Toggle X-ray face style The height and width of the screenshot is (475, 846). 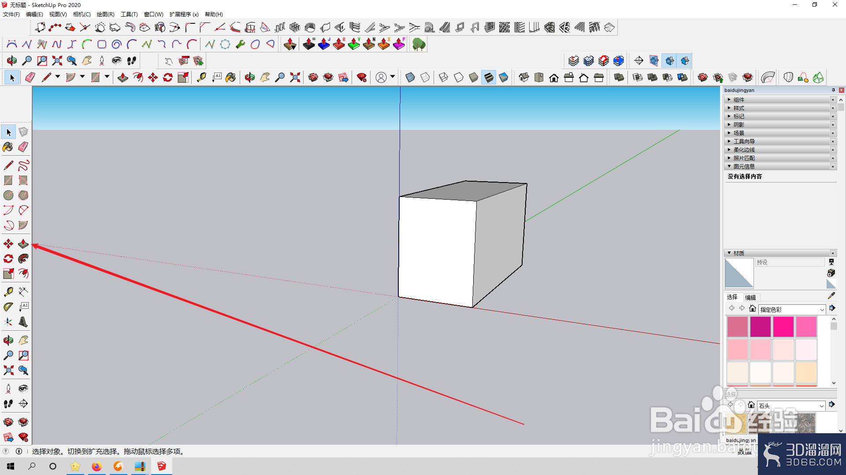[x=410, y=78]
